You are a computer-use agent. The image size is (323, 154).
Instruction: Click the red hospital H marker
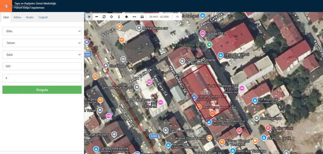pyautogui.click(x=239, y=130)
